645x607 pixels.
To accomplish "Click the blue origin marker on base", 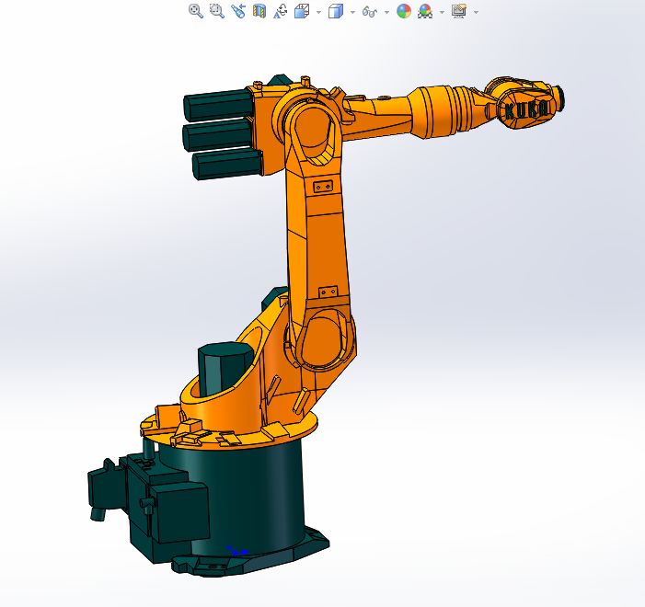I will [238, 551].
